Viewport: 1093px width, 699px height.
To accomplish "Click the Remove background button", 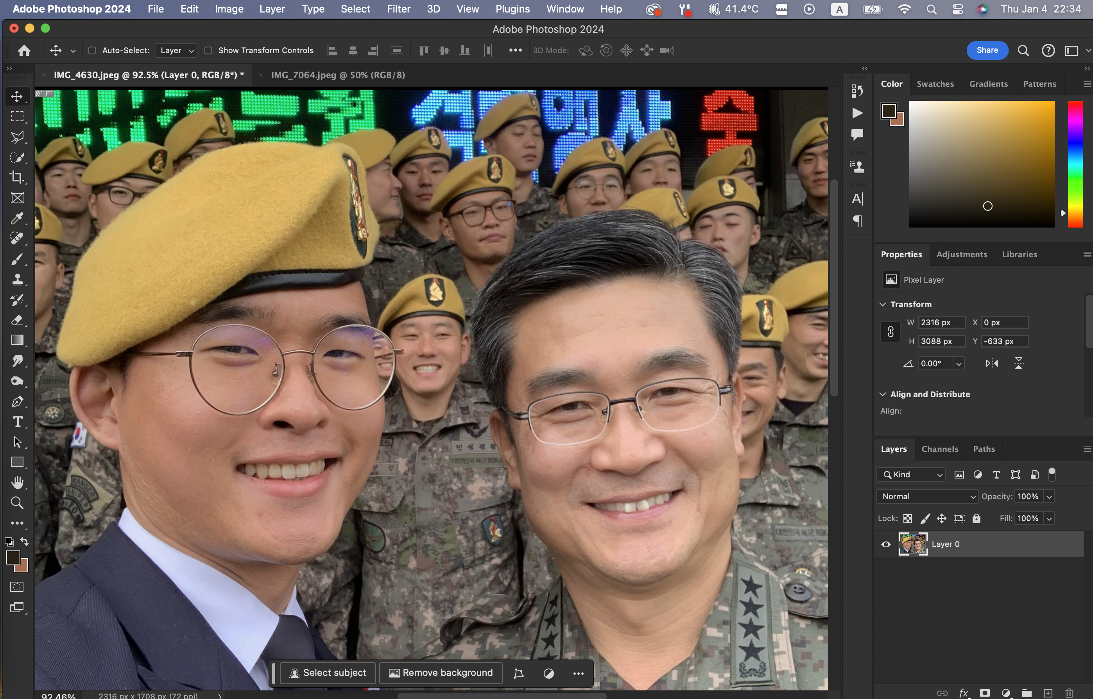I will pos(440,673).
